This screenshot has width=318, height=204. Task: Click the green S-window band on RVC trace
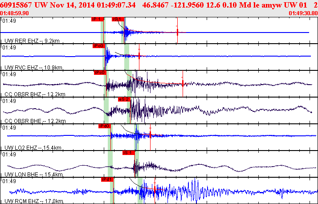coord(127,57)
